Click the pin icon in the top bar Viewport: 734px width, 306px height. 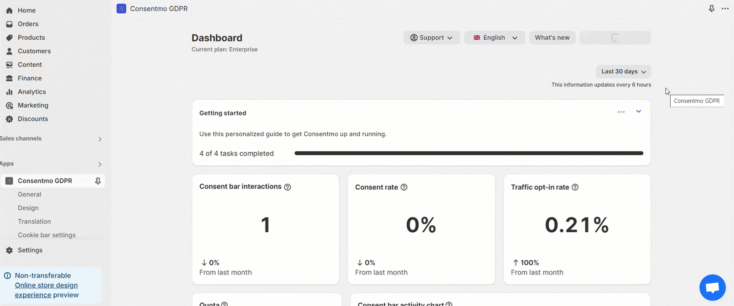(712, 9)
